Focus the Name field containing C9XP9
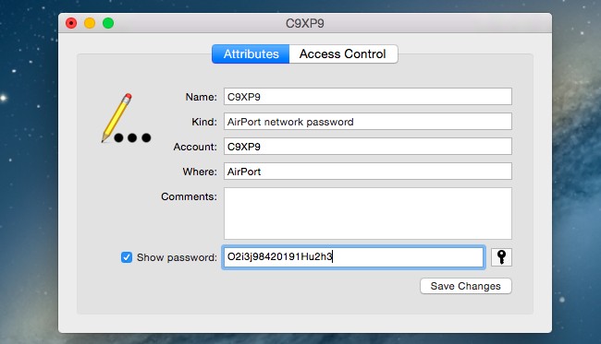The width and height of the screenshot is (601, 344). (x=368, y=97)
